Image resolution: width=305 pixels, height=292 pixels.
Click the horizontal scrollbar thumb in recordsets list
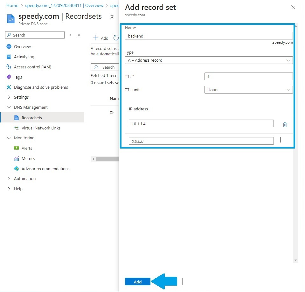(107, 159)
